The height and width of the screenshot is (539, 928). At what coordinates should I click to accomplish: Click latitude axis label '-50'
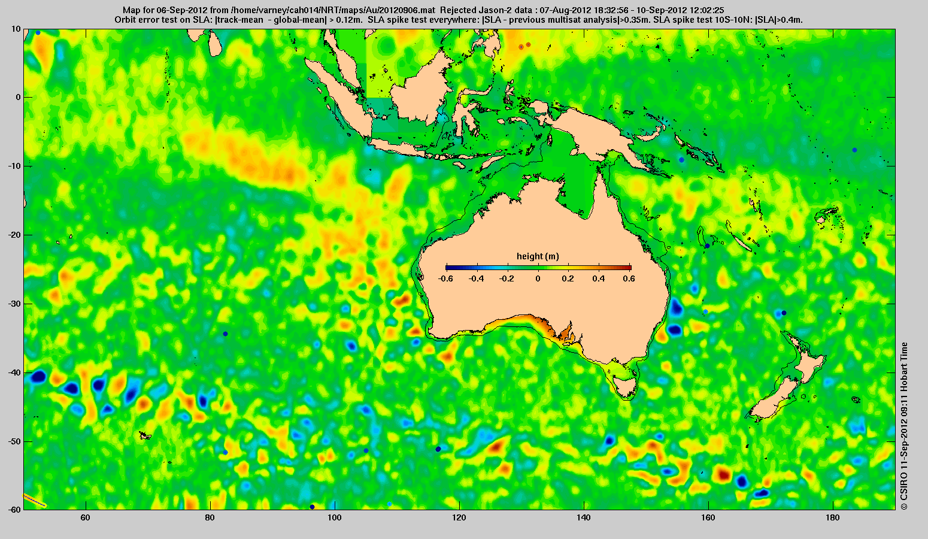pos(14,441)
